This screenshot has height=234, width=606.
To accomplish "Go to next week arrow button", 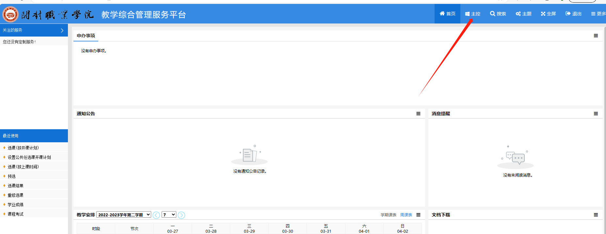I will (182, 215).
